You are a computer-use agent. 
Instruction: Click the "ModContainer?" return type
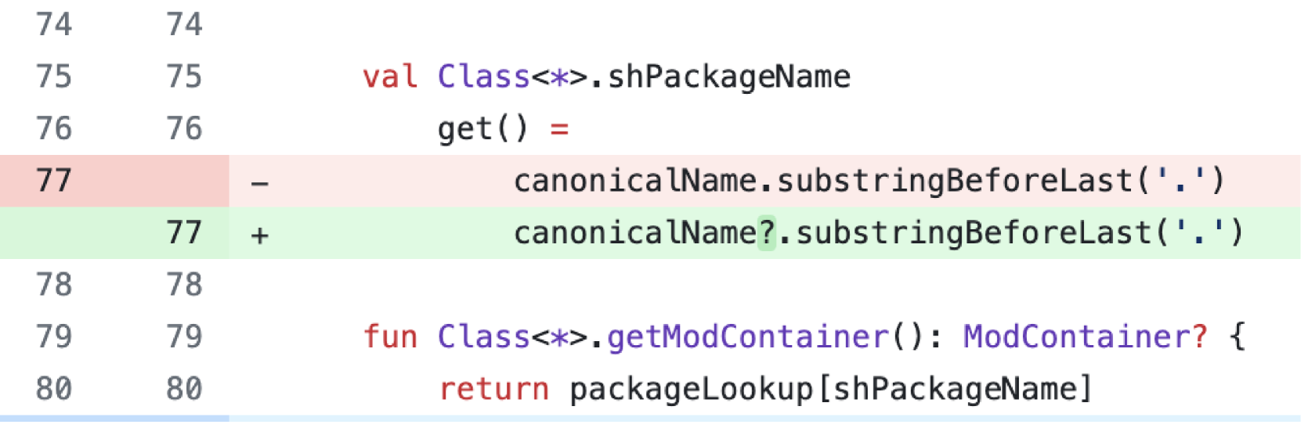(1085, 337)
